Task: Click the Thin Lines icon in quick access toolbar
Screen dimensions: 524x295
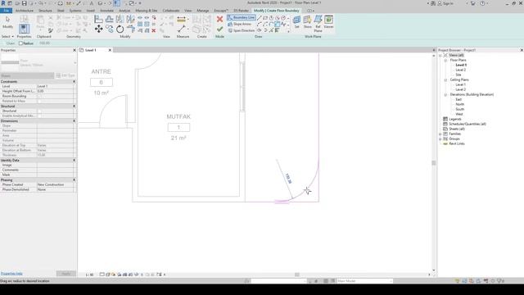Action: point(116,3)
